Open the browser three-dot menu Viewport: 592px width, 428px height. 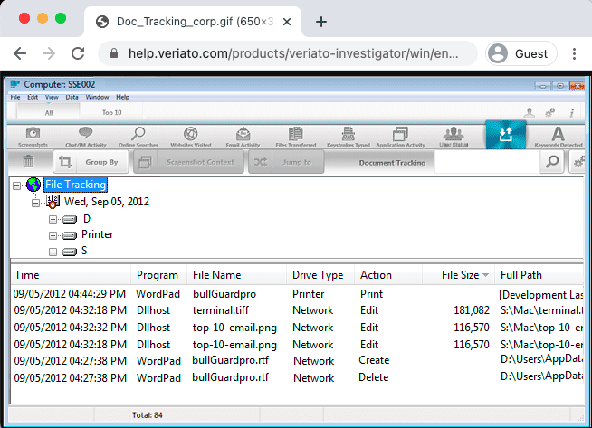[574, 53]
